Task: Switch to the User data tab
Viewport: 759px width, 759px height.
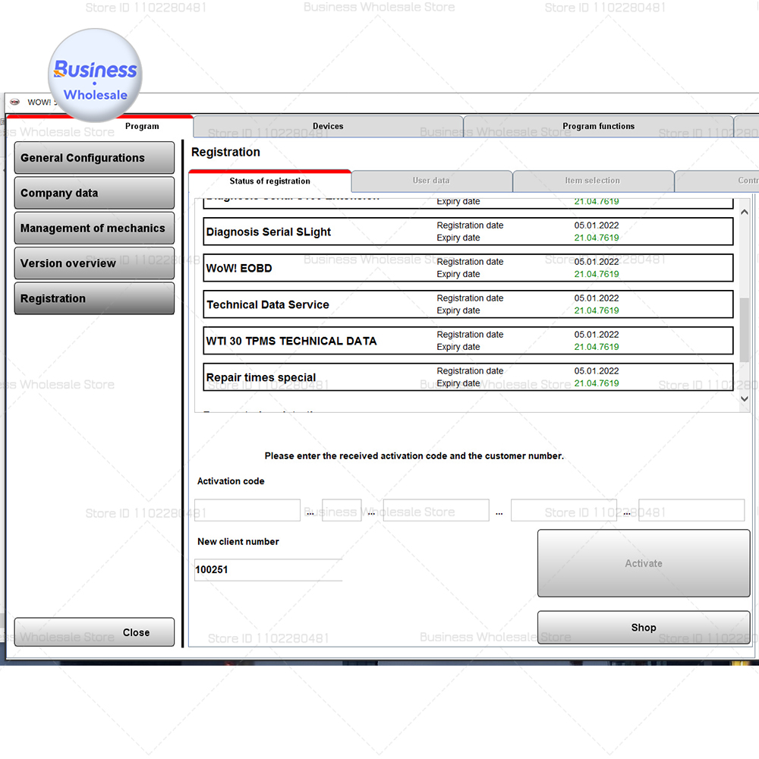Action: pyautogui.click(x=431, y=181)
